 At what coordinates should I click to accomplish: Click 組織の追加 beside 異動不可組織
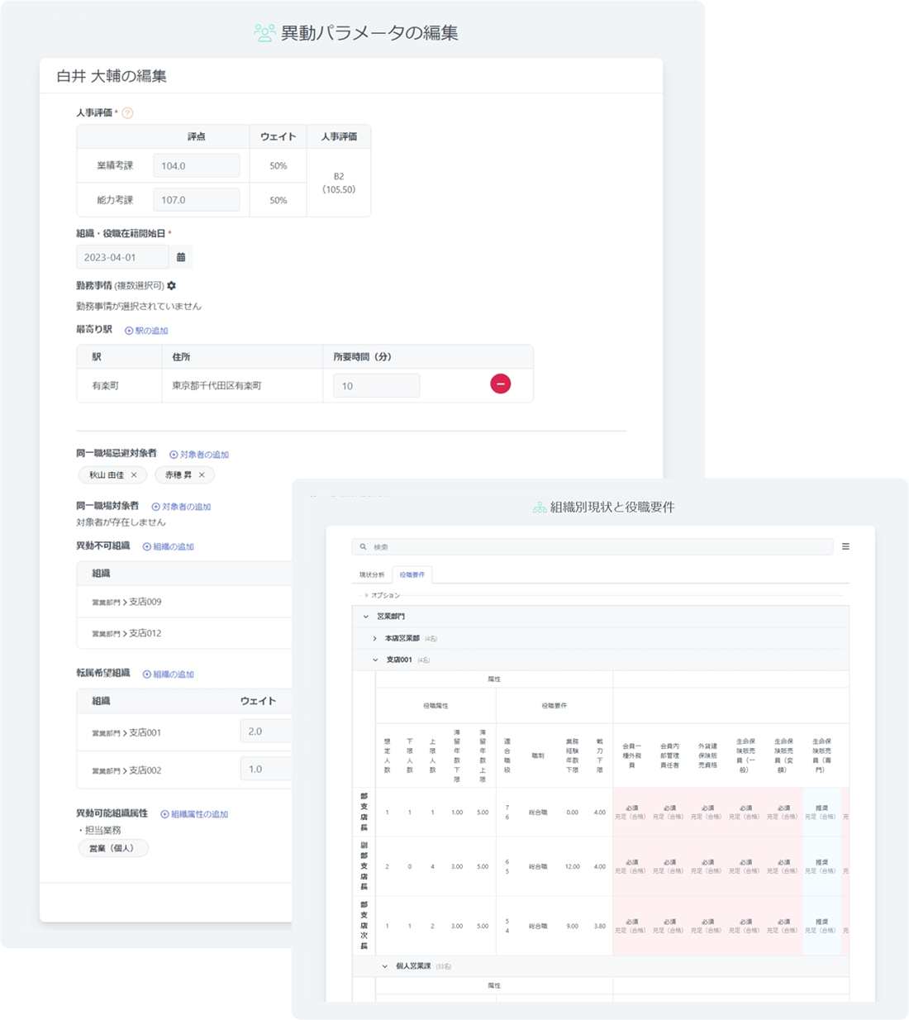click(169, 546)
